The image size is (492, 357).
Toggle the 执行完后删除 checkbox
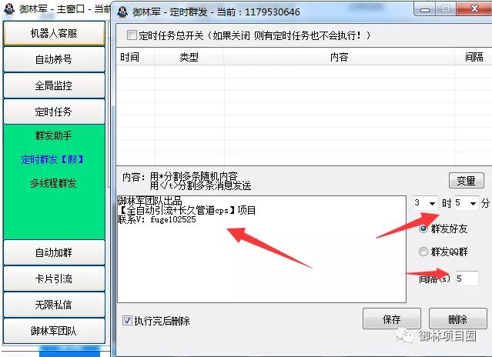pos(128,320)
